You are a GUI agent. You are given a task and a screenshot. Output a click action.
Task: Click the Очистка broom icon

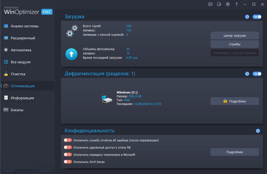tap(6, 74)
